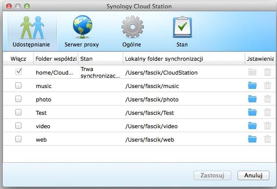This screenshot has height=189, width=277.
Task: Switch to the Serwer proxy tab
Action: pos(82,32)
